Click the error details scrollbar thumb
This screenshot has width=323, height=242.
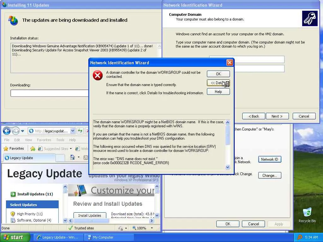tap(228, 135)
